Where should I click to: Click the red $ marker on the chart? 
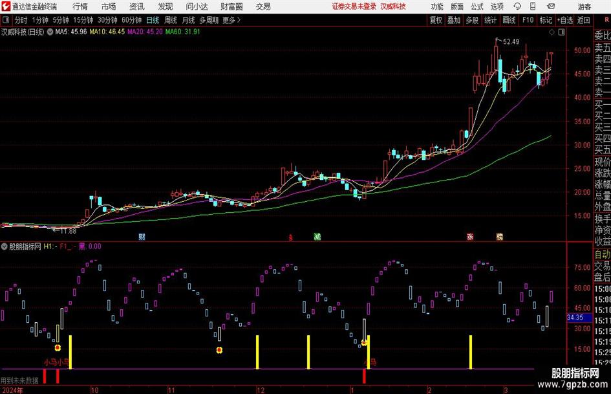(x=290, y=237)
